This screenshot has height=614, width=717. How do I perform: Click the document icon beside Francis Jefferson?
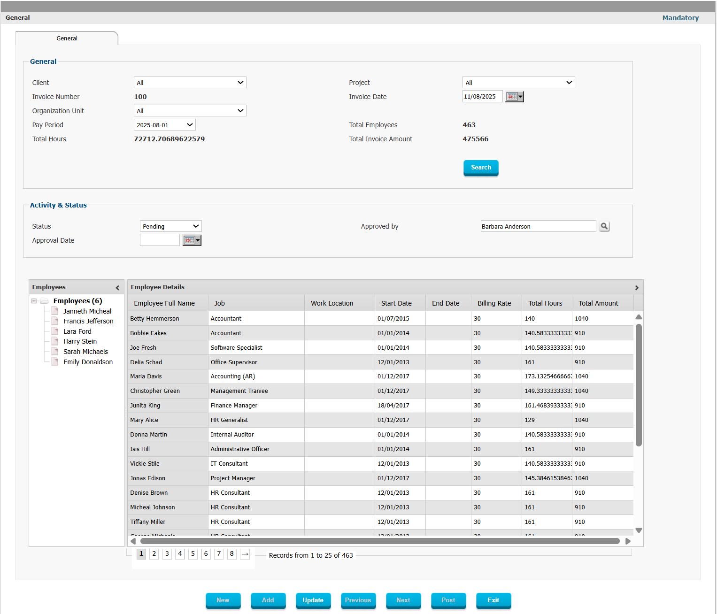[x=55, y=321]
